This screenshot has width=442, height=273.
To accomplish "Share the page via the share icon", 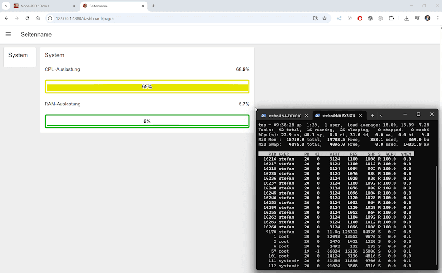I will coord(339,18).
